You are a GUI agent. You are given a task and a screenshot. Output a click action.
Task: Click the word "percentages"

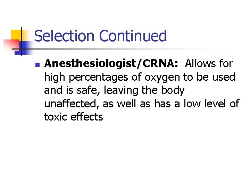click(98, 78)
